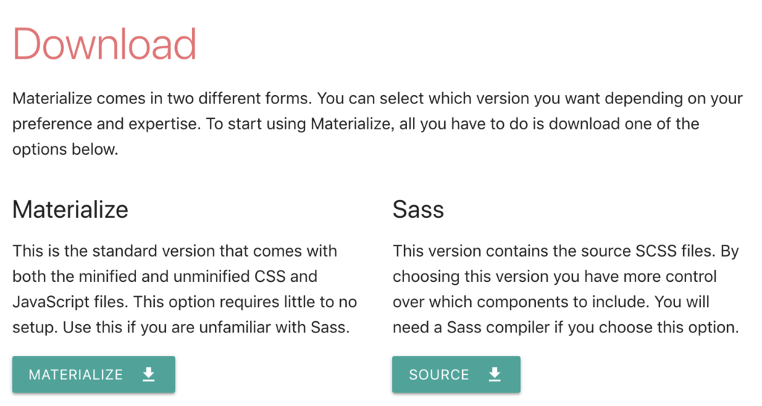The height and width of the screenshot is (406, 762).
Task: Click the line starting 'Materialize comes in two different forms'
Action: [377, 99]
